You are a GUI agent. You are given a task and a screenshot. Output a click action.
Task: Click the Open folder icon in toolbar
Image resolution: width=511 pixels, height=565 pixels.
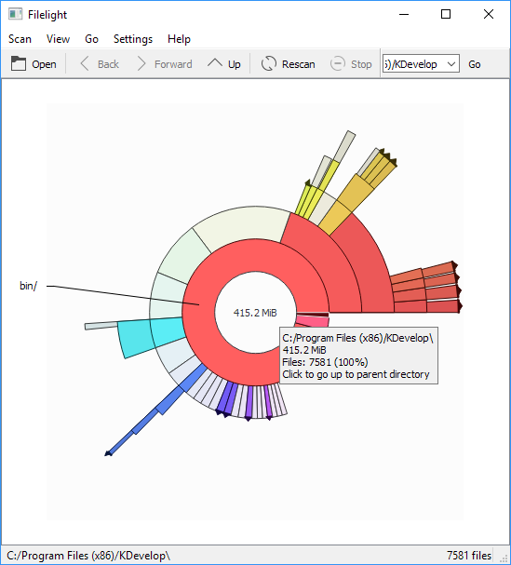[x=18, y=64]
